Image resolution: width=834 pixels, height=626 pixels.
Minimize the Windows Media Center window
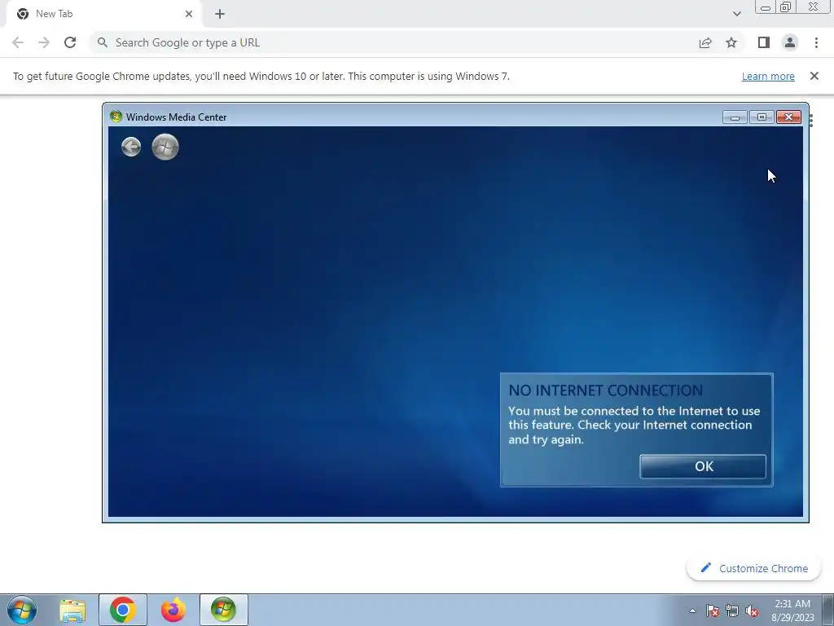click(x=735, y=117)
